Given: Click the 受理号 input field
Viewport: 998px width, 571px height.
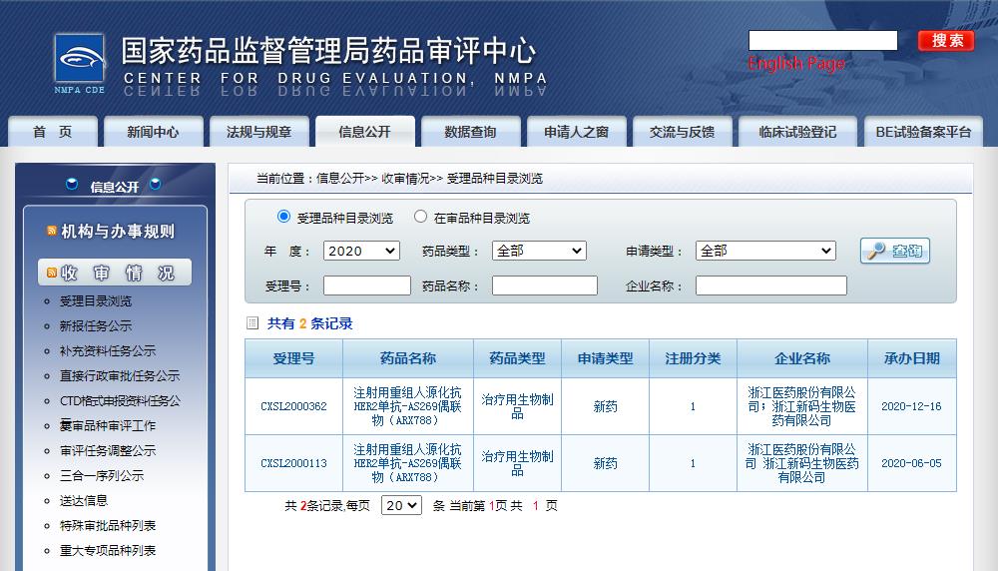Looking at the screenshot, I should tap(366, 285).
